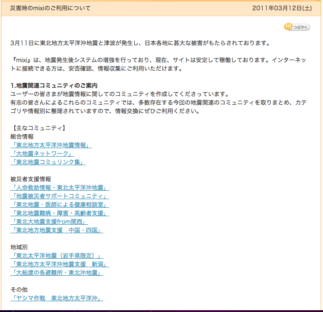Viewport: 323px width, 312px height.
Task: Open the 「ヤシマ作戦 東北地方太平洋沖」 link
Action: click(57, 299)
